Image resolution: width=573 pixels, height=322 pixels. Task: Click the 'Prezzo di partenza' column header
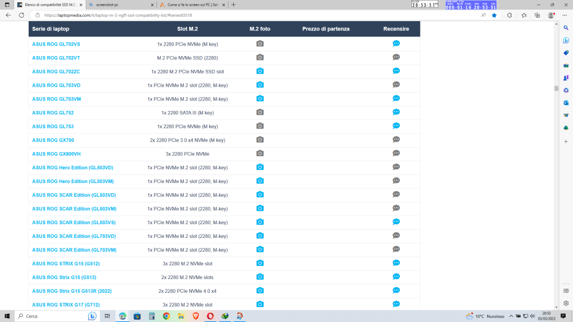pos(325,29)
